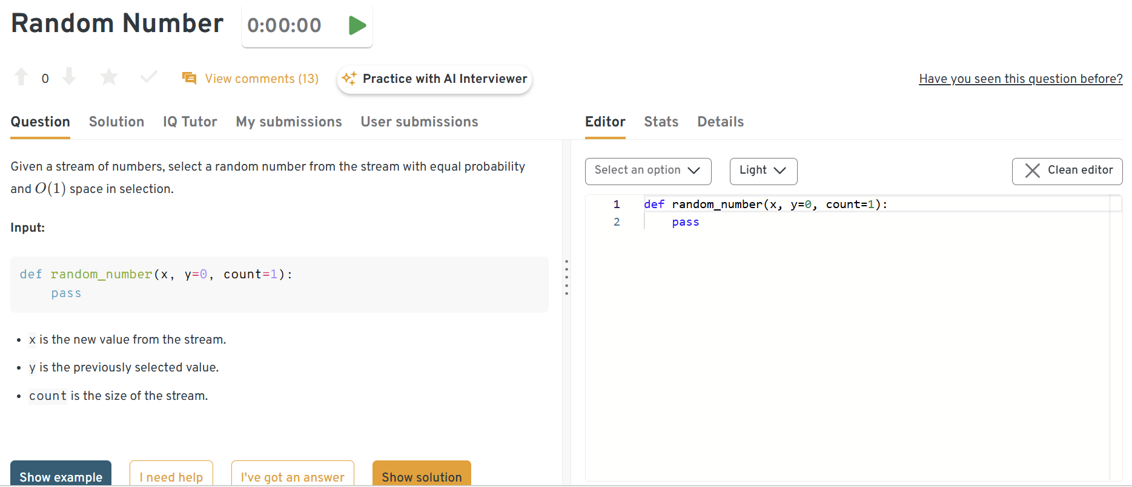Open comments via the chat bubble icon
Screen dimensions: 1132x487
tap(189, 79)
